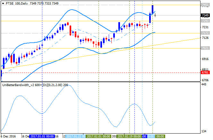Select the red 6781 price label
Screen dimensions: 213x140
(x=205, y=73)
